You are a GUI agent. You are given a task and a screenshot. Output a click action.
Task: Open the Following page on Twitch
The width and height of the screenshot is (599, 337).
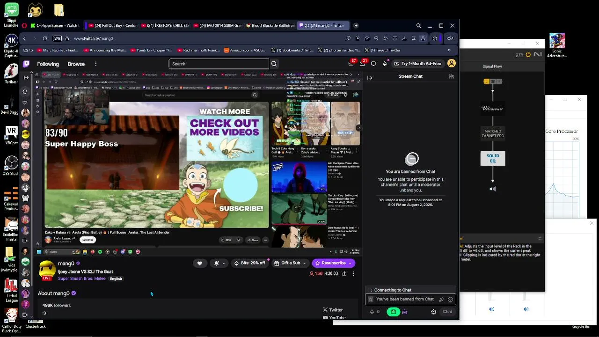48,64
